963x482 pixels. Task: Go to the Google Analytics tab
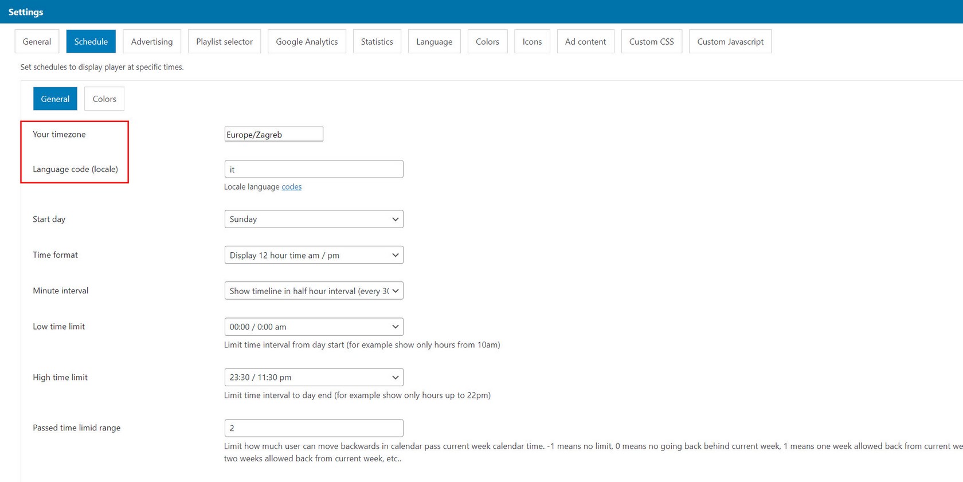(307, 41)
